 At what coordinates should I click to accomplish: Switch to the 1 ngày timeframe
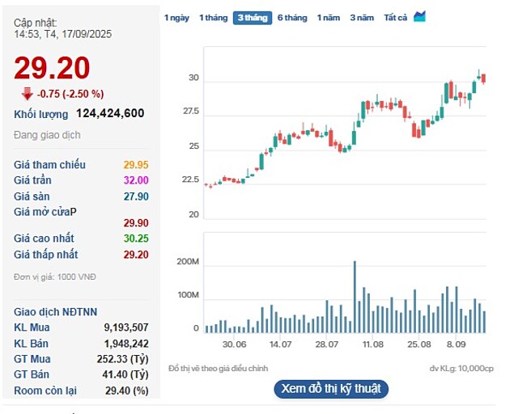pyautogui.click(x=176, y=17)
